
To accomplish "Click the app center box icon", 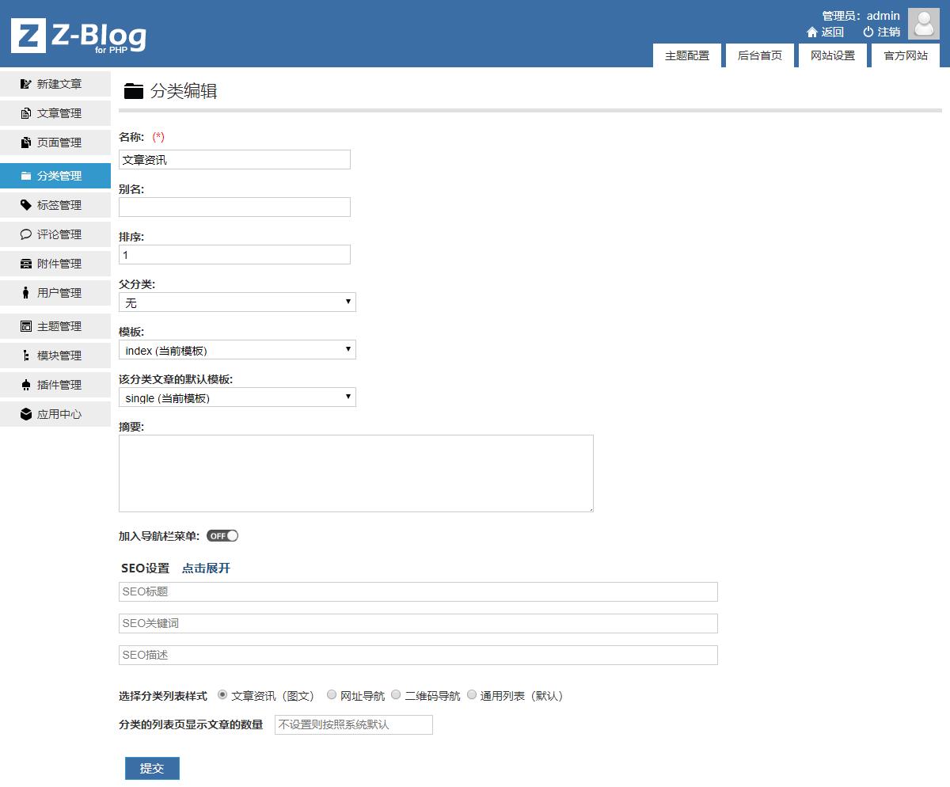I will pyautogui.click(x=26, y=414).
